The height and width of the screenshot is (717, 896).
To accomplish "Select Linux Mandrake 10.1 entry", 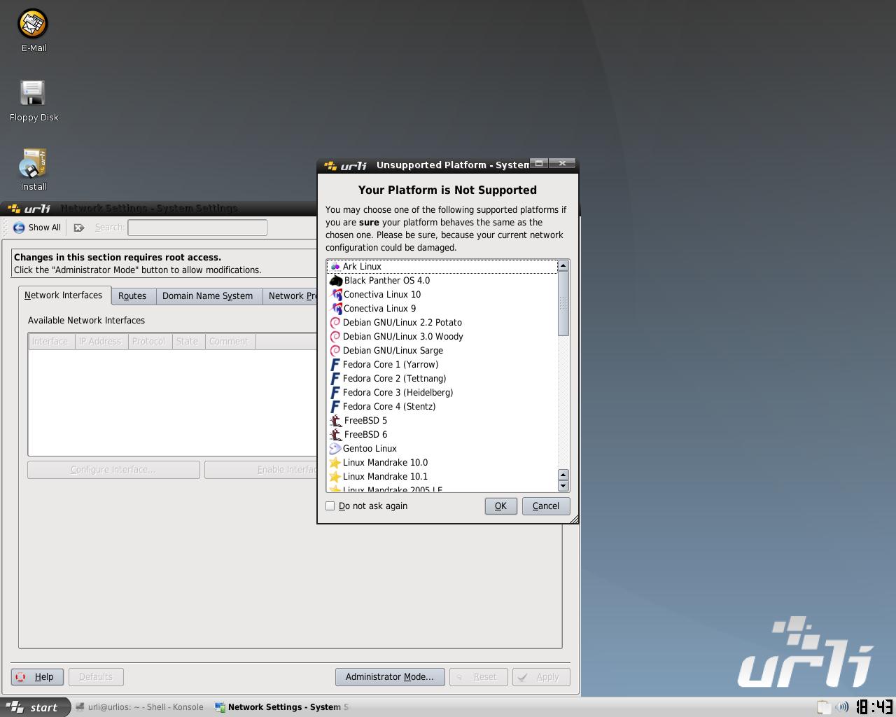I will point(442,476).
